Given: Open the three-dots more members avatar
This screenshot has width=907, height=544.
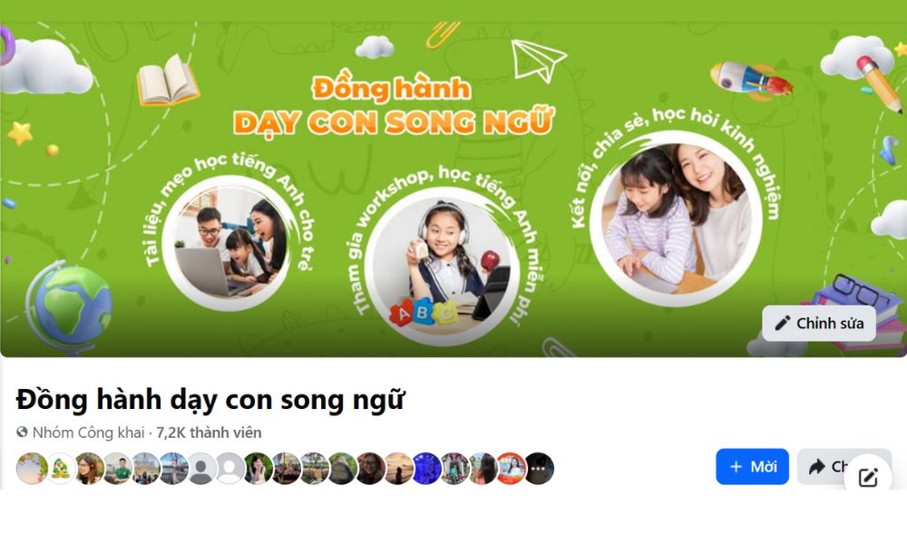Looking at the screenshot, I should pyautogui.click(x=539, y=468).
